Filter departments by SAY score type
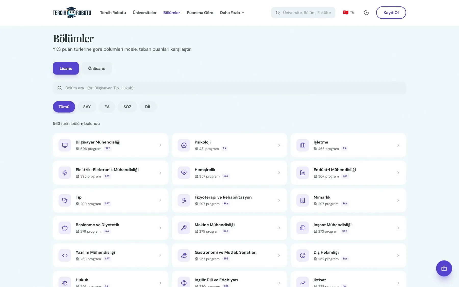Viewport: 459px width, 287px height. [87, 107]
